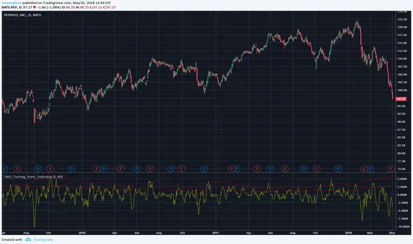Click the May label on time axis

(392, 233)
